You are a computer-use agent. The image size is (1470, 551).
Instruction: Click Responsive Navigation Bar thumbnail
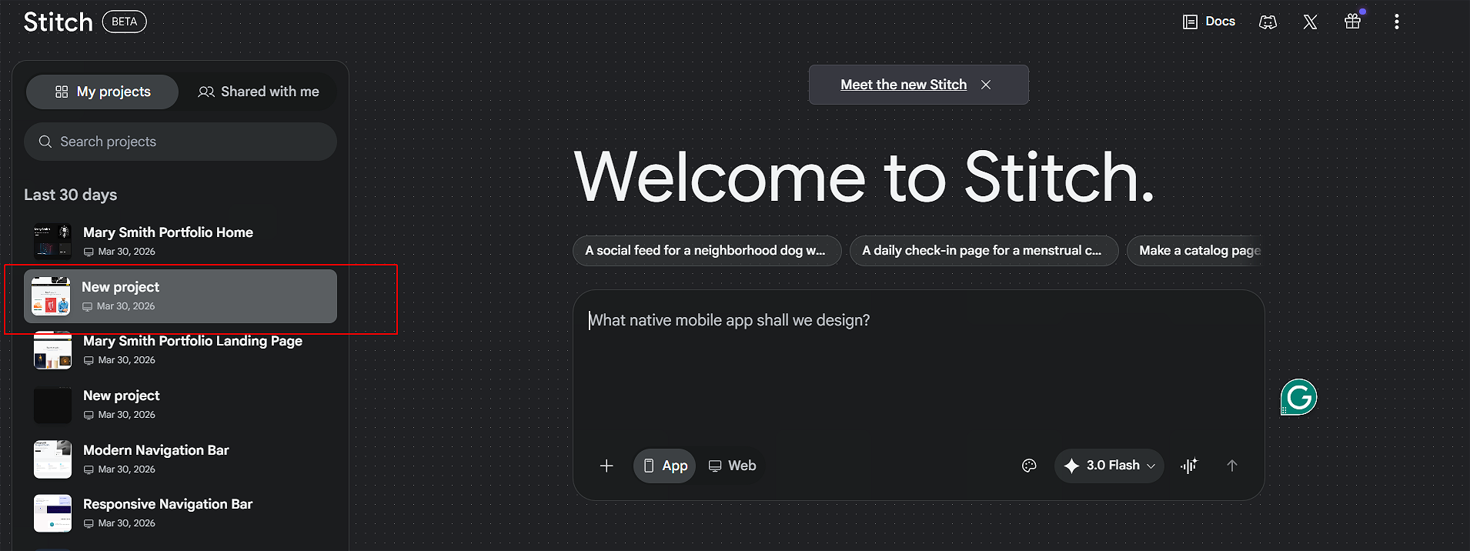coord(52,513)
